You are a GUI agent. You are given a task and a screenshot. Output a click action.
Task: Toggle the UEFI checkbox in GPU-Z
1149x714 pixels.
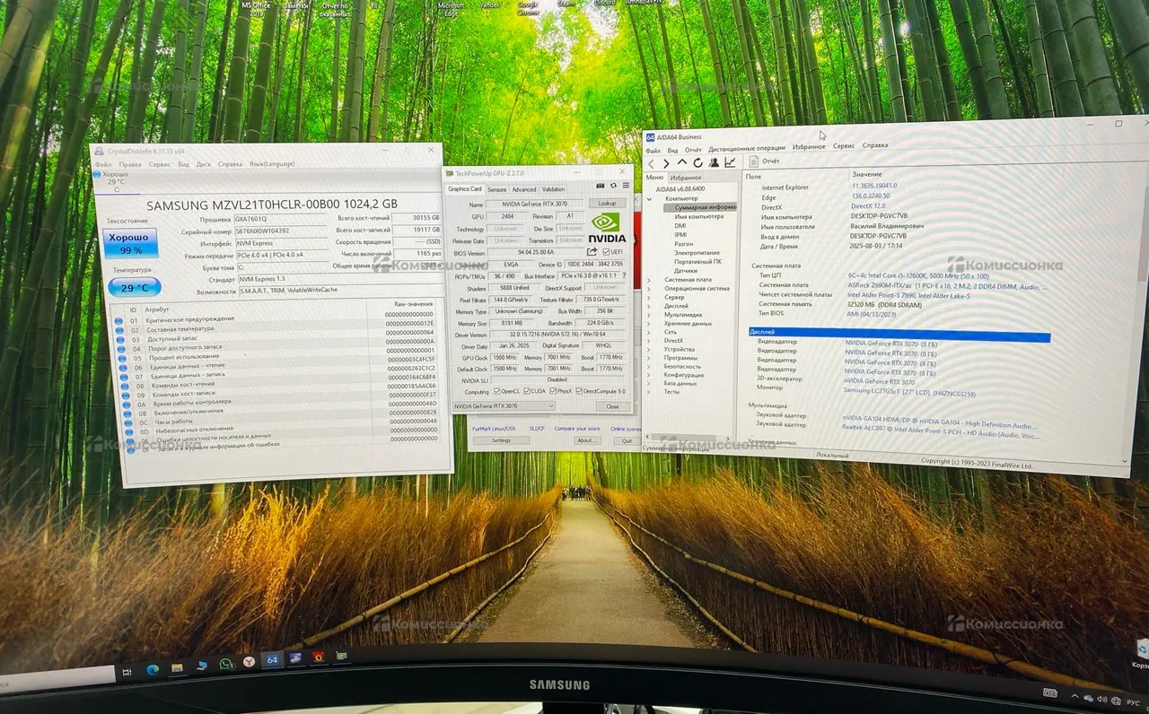coord(606,252)
